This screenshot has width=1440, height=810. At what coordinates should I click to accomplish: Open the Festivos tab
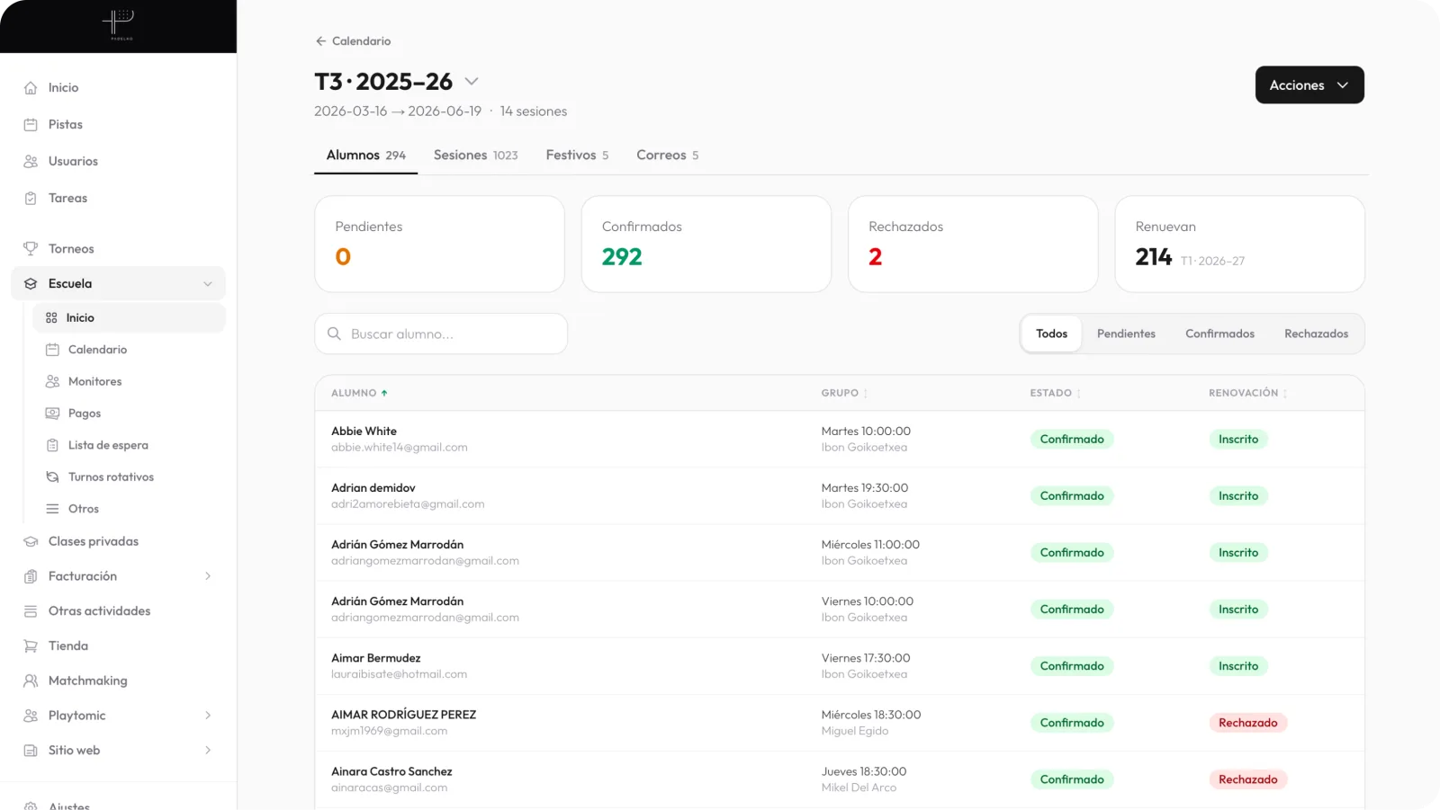point(577,156)
